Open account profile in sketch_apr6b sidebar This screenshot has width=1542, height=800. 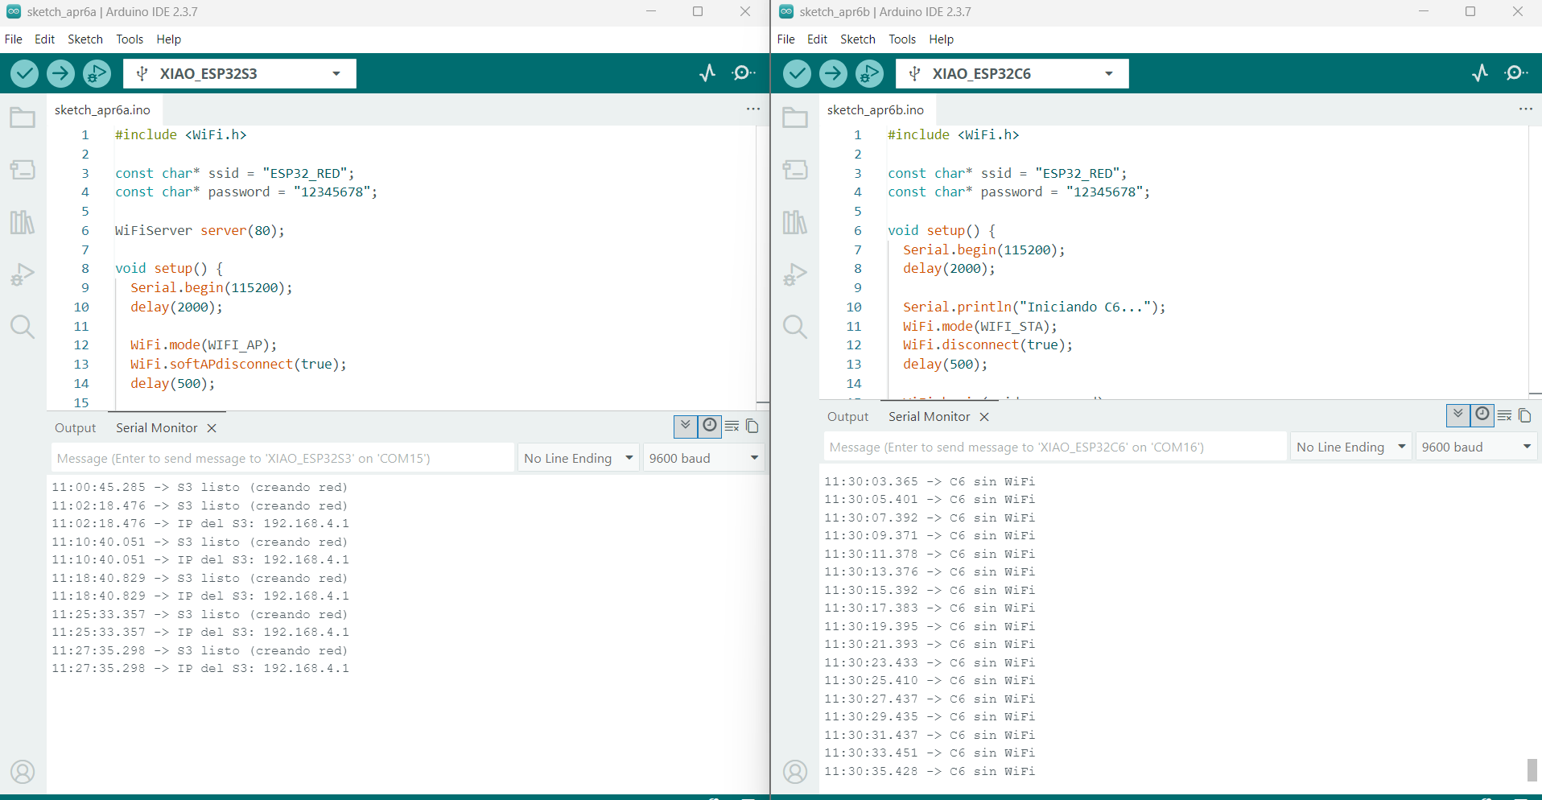pyautogui.click(x=795, y=772)
